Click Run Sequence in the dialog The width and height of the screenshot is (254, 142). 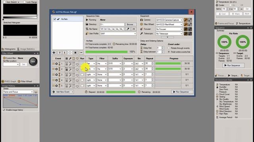tap(182, 92)
